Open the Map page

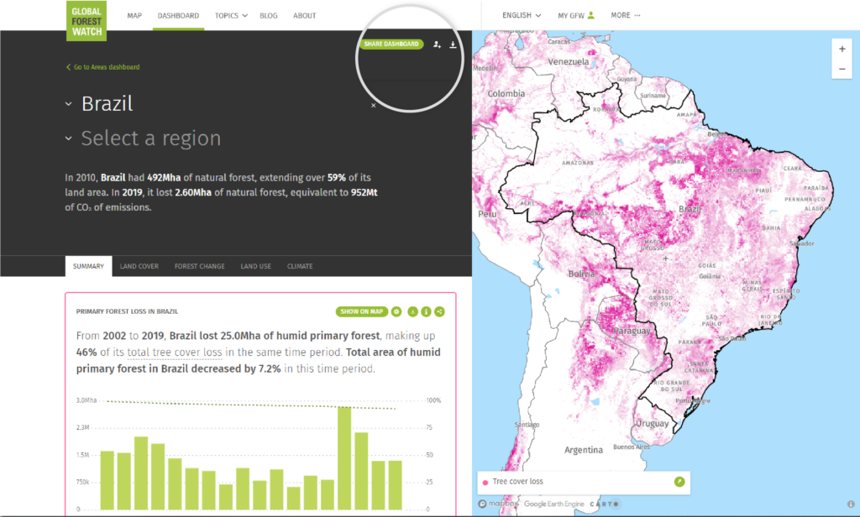(x=134, y=15)
